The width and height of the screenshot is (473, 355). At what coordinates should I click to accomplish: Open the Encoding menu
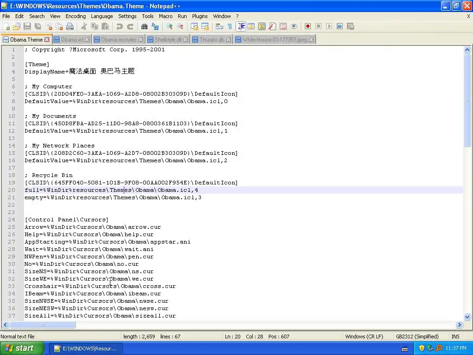[x=75, y=16]
